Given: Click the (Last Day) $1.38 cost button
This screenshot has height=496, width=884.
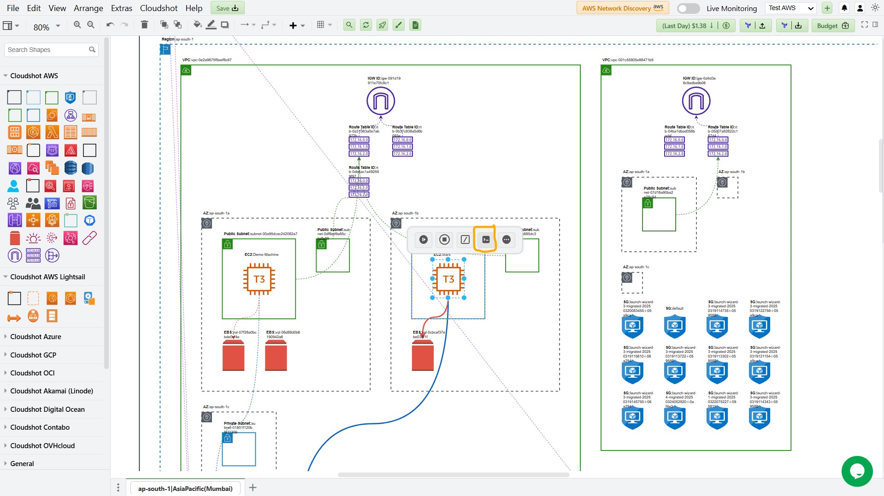Looking at the screenshot, I should [695, 26].
